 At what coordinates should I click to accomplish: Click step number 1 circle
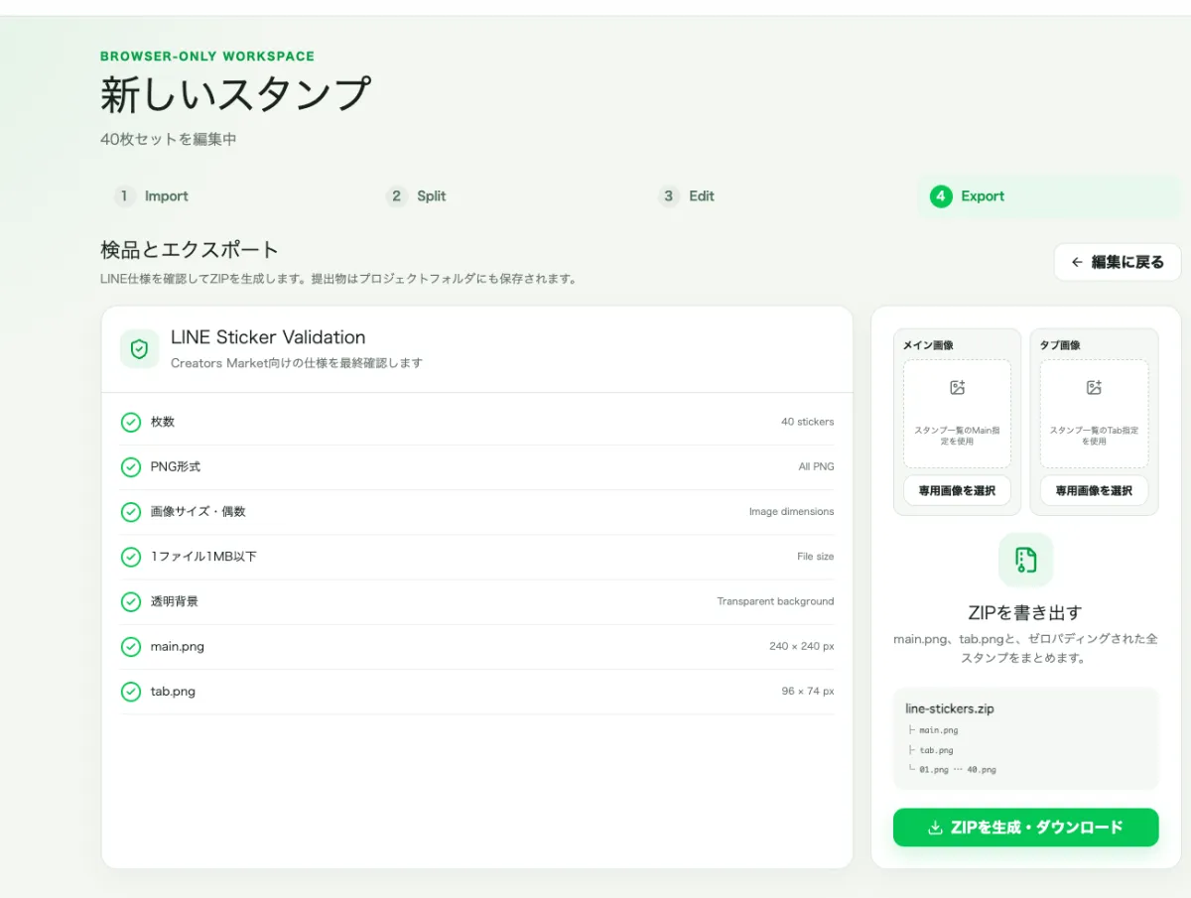point(124,196)
